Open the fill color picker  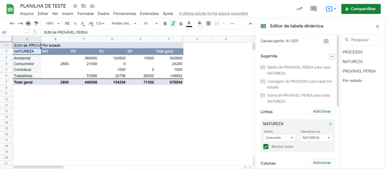[x=200, y=24]
